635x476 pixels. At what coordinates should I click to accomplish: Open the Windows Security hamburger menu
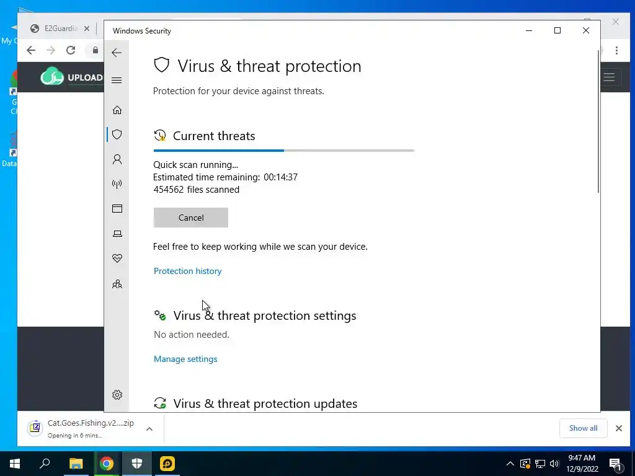tap(117, 80)
